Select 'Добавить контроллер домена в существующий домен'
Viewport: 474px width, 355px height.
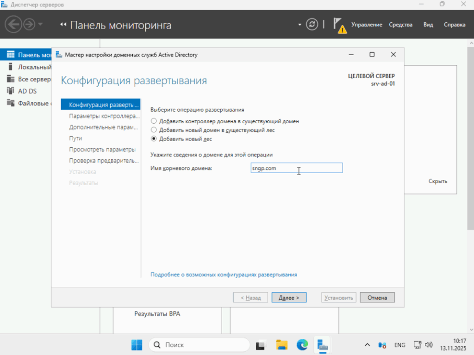coord(154,121)
